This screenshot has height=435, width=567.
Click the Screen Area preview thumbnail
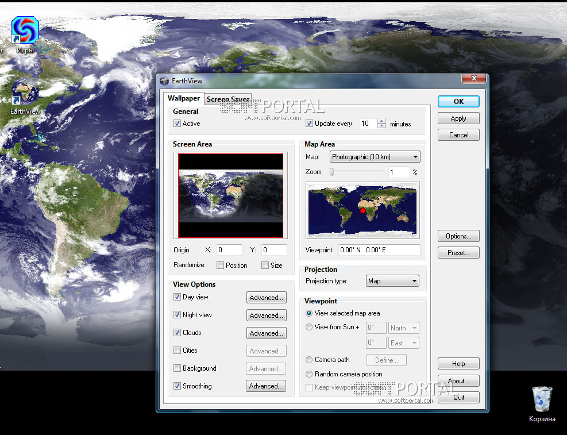click(x=231, y=195)
